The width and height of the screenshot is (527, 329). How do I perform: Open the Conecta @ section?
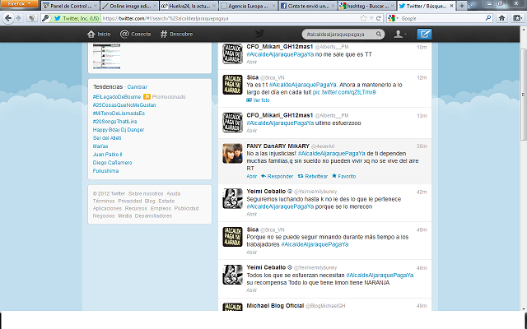[135, 34]
